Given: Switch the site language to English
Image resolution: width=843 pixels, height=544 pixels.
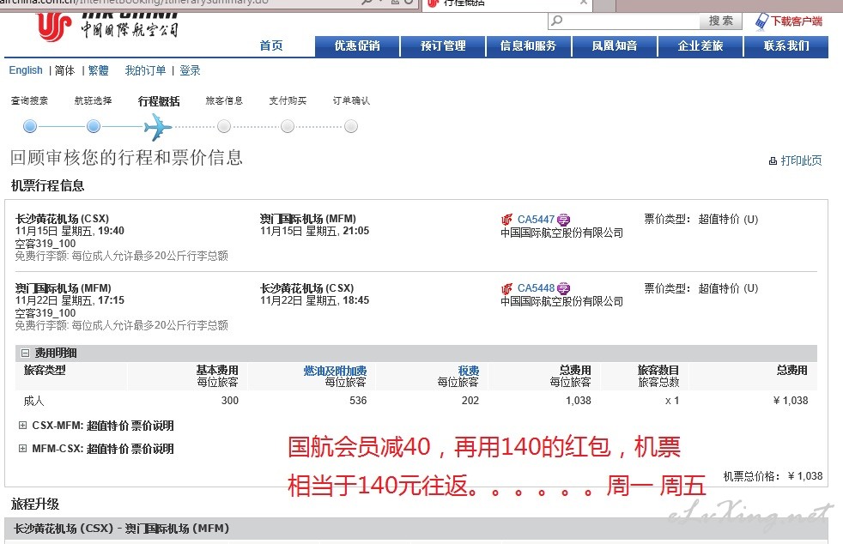Looking at the screenshot, I should [26, 70].
